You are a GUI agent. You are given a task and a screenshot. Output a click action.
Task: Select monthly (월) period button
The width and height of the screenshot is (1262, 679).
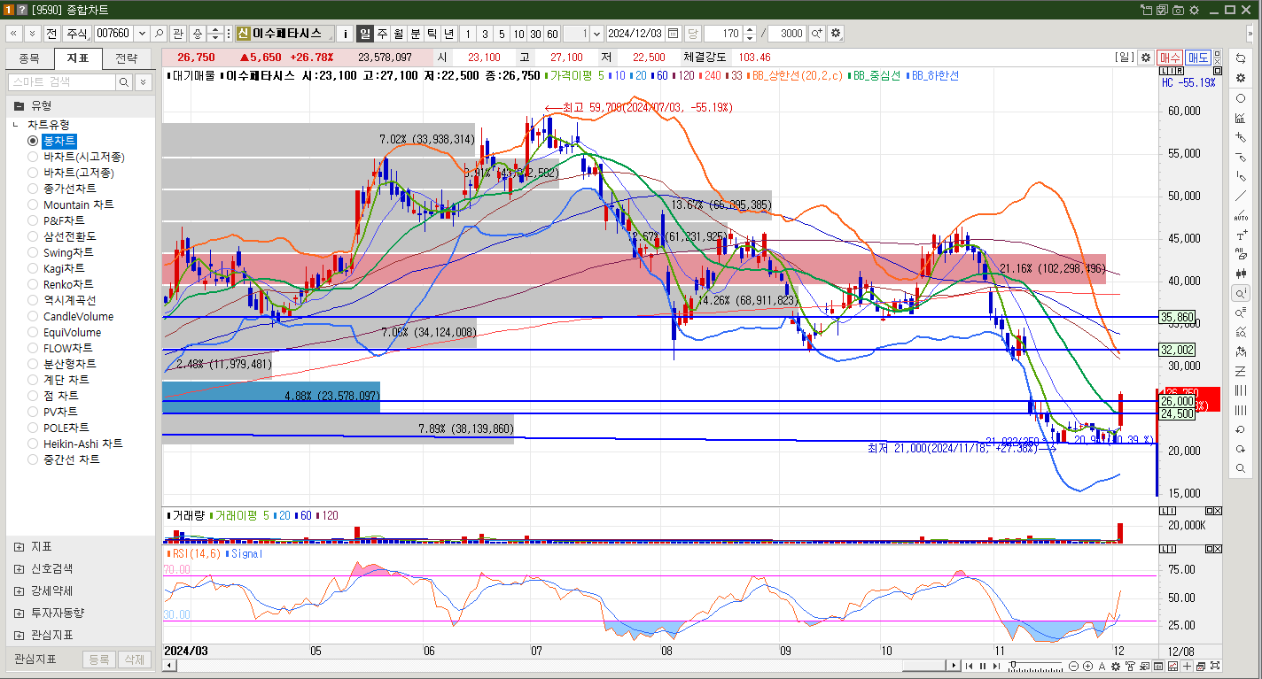click(399, 34)
